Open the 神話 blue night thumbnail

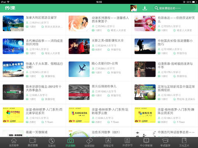tap(13, 46)
